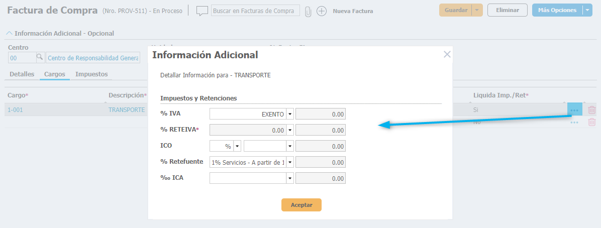Click the plus circle Nueva Factura icon
This screenshot has height=228, width=601.
tap(322, 11)
